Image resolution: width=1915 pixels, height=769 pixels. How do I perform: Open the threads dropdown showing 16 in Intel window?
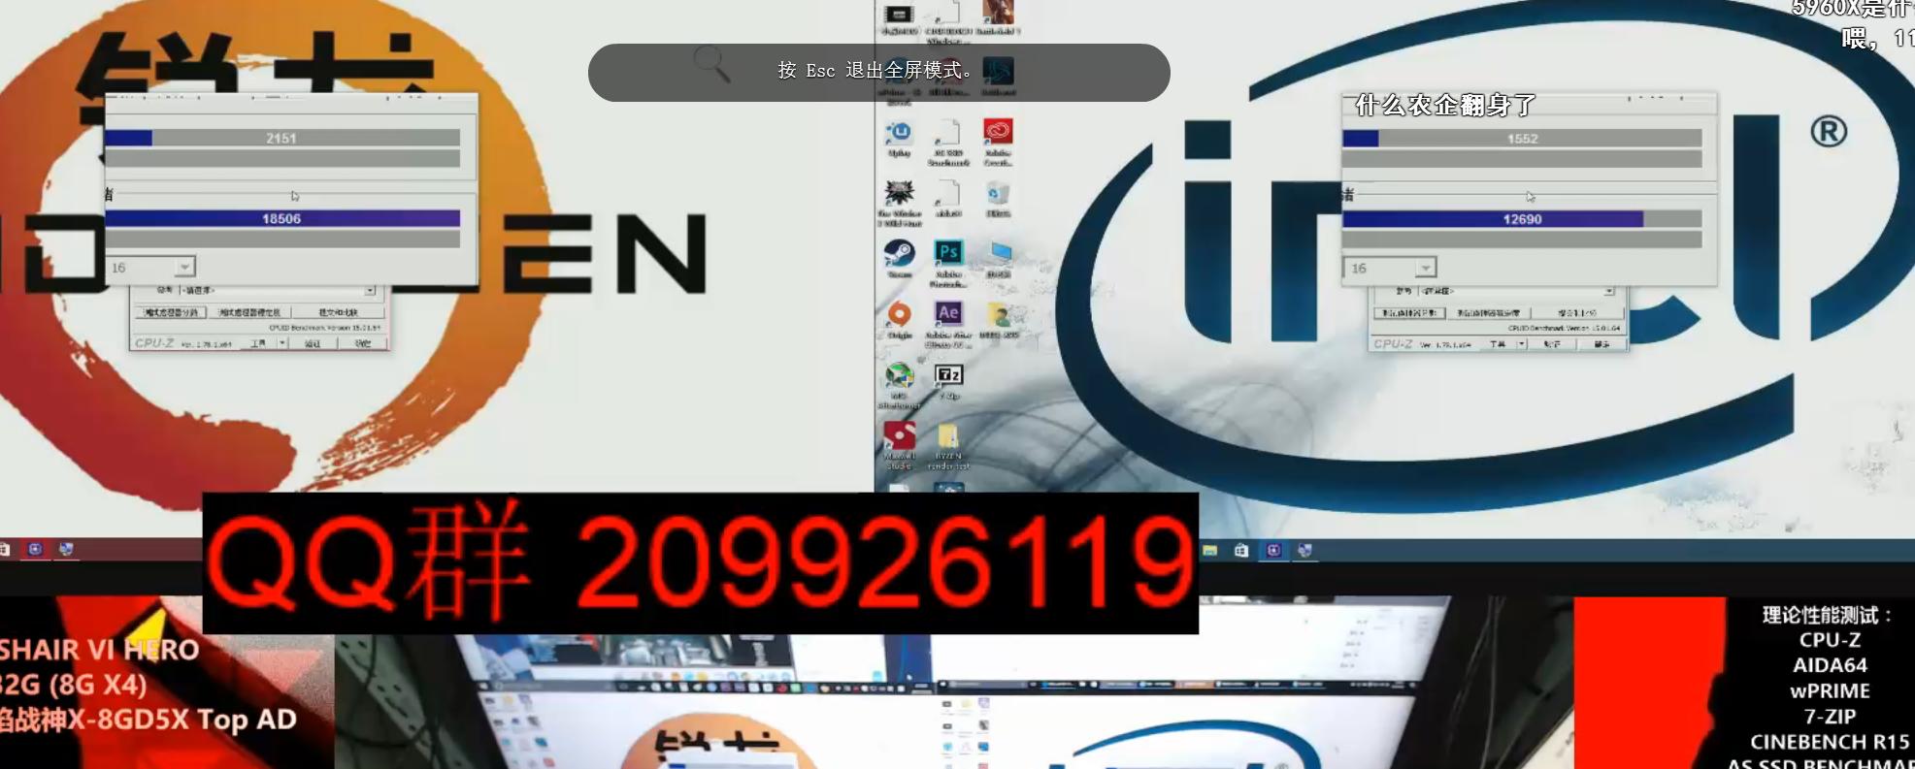point(1390,268)
